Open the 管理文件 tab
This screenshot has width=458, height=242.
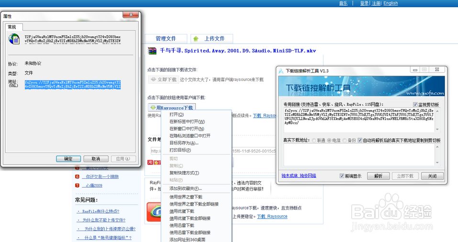(166, 39)
